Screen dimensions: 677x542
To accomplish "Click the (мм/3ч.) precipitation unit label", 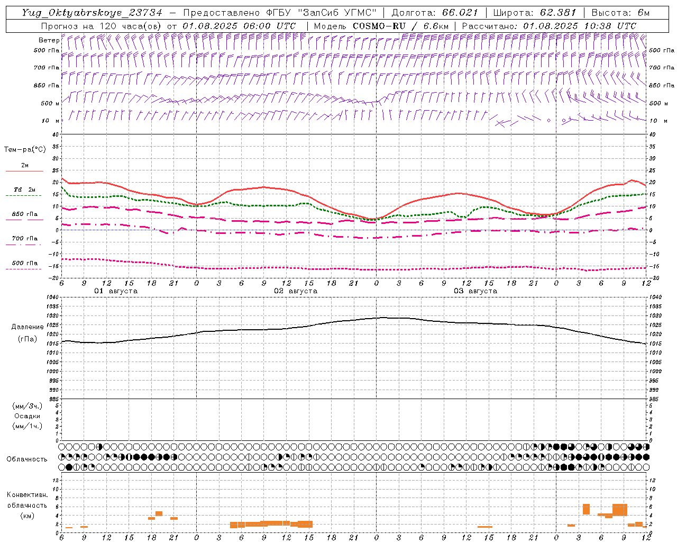I will point(28,406).
